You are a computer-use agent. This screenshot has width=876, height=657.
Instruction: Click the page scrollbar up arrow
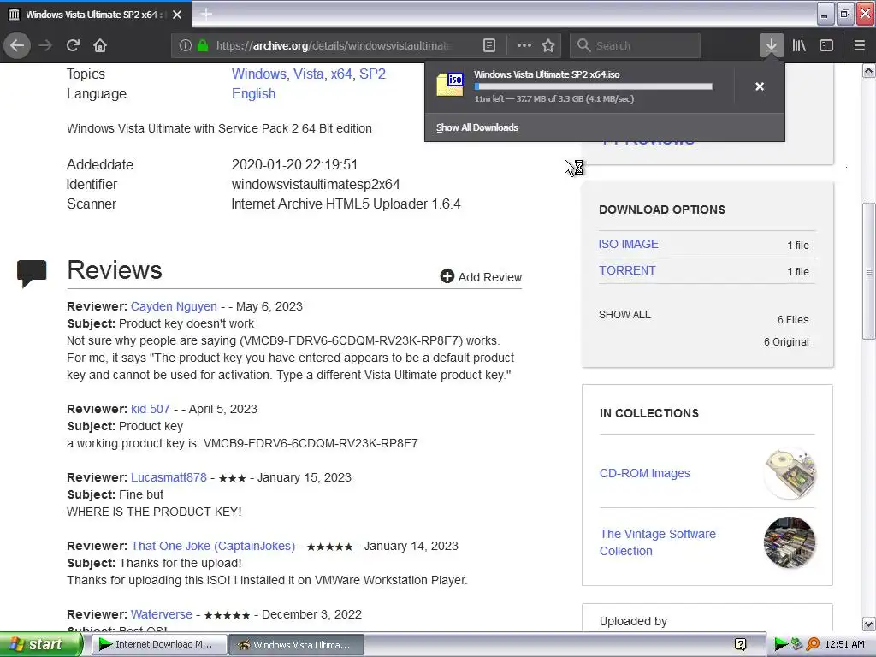point(869,70)
